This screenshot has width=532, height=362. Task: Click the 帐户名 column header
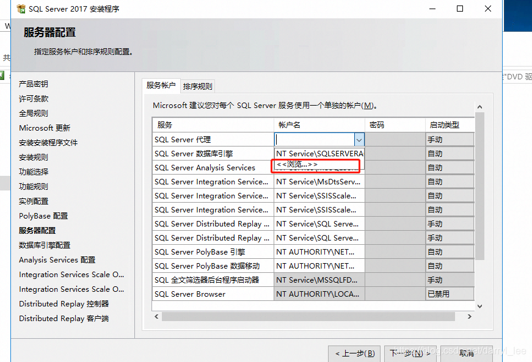tap(319, 125)
